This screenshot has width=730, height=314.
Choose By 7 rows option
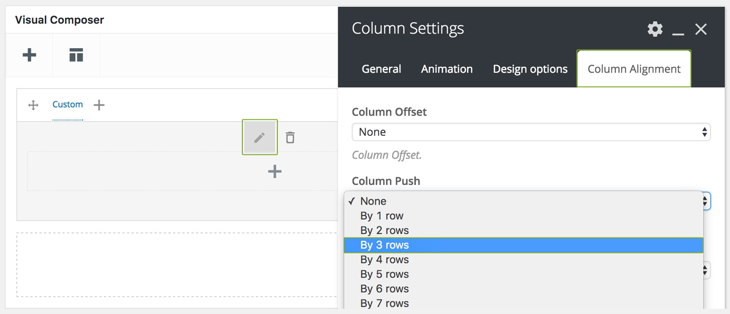(524, 303)
